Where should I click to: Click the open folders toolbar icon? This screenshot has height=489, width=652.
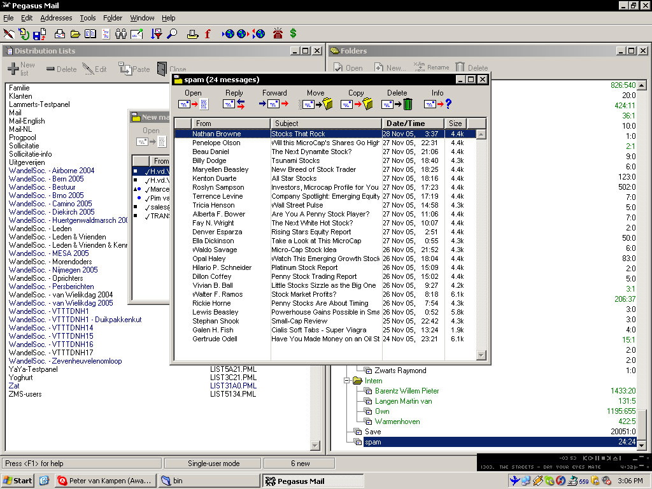(x=75, y=34)
